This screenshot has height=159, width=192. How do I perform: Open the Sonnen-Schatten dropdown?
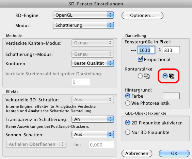(x=93, y=135)
